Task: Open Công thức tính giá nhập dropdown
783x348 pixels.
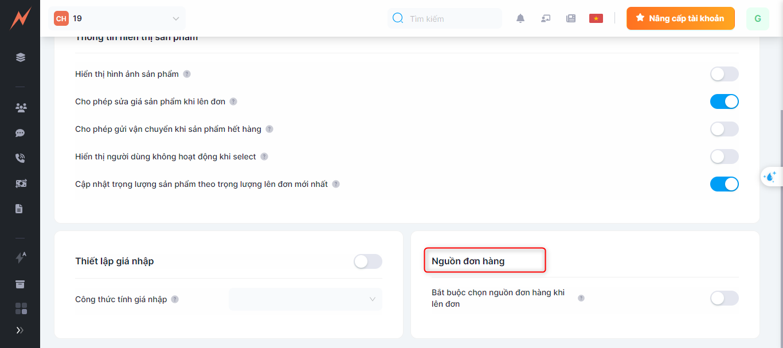Action: point(305,299)
